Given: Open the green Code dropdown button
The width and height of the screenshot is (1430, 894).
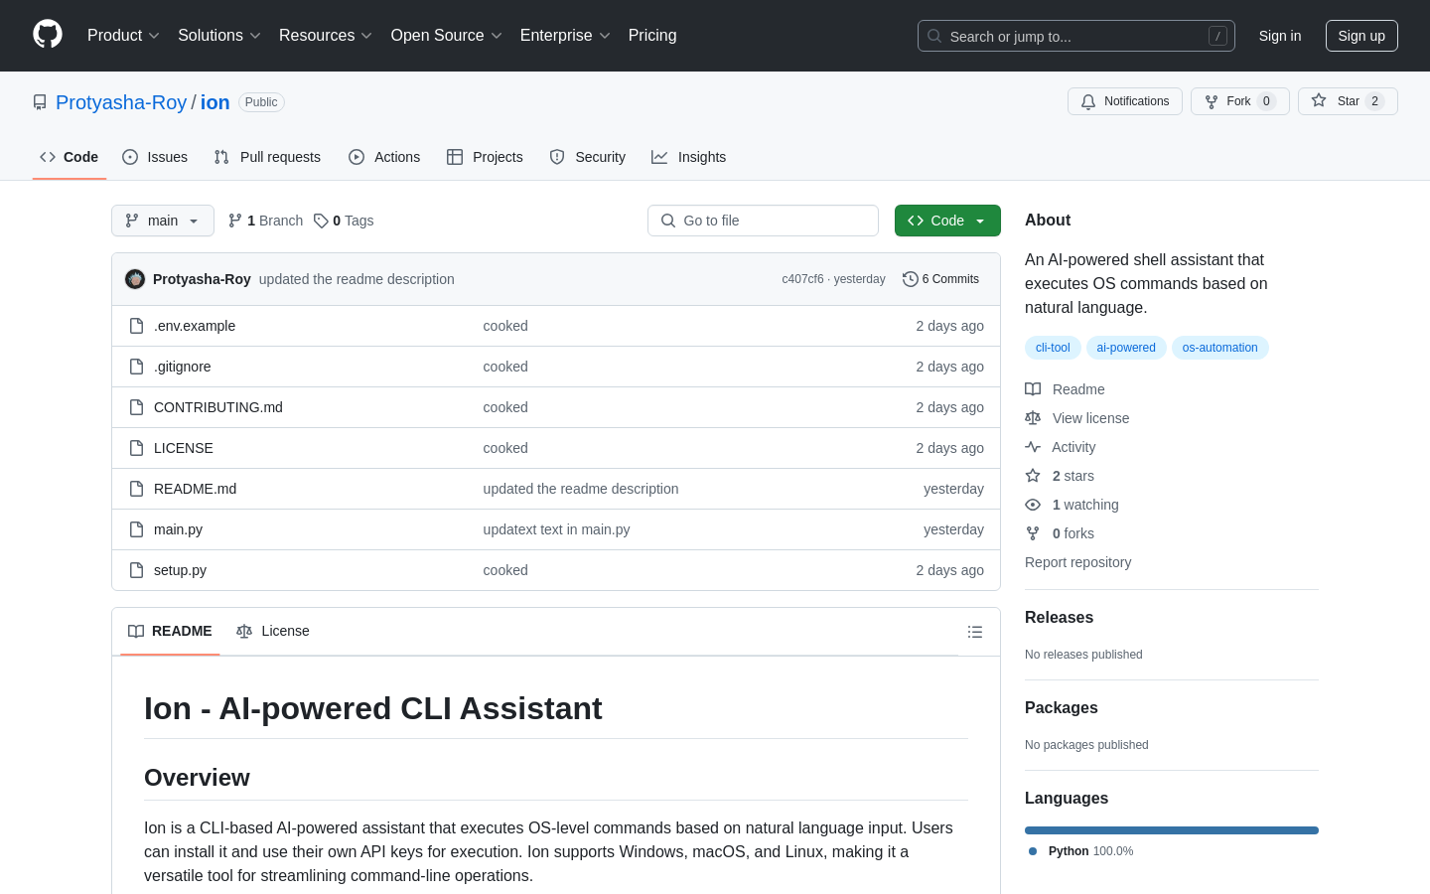Looking at the screenshot, I should pos(947,221).
